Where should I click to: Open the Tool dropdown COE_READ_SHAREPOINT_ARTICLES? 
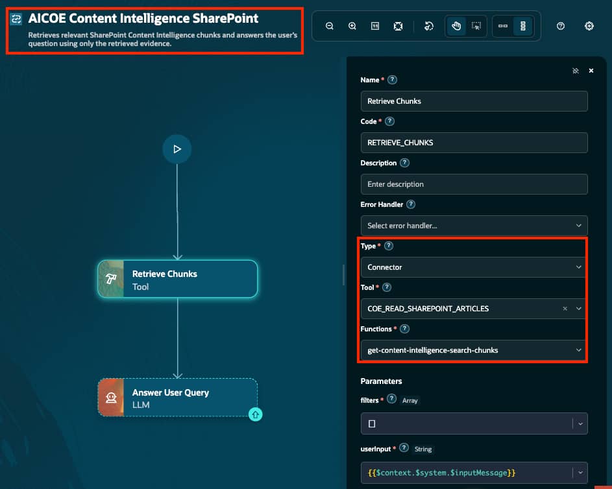click(x=472, y=309)
